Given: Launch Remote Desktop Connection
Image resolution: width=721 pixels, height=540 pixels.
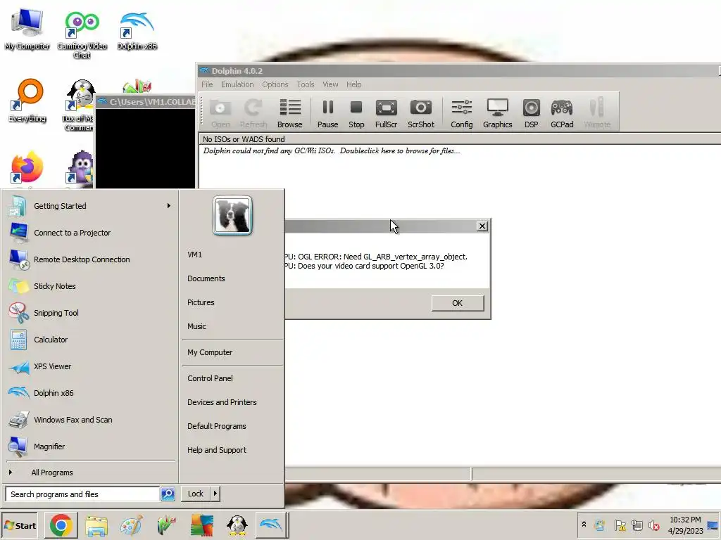Looking at the screenshot, I should pos(91,259).
